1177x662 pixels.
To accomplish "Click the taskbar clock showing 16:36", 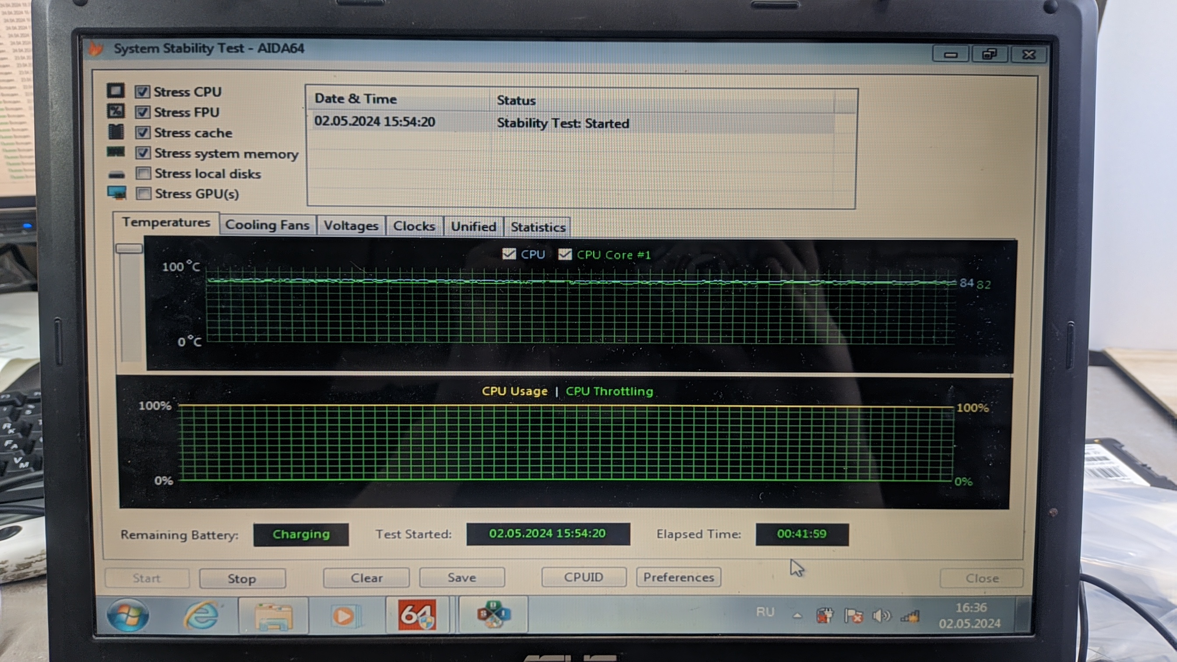I will [970, 616].
